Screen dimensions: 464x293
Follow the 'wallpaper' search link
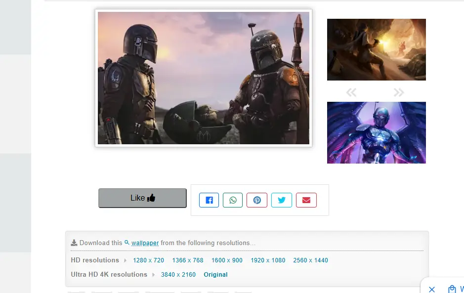[145, 243]
